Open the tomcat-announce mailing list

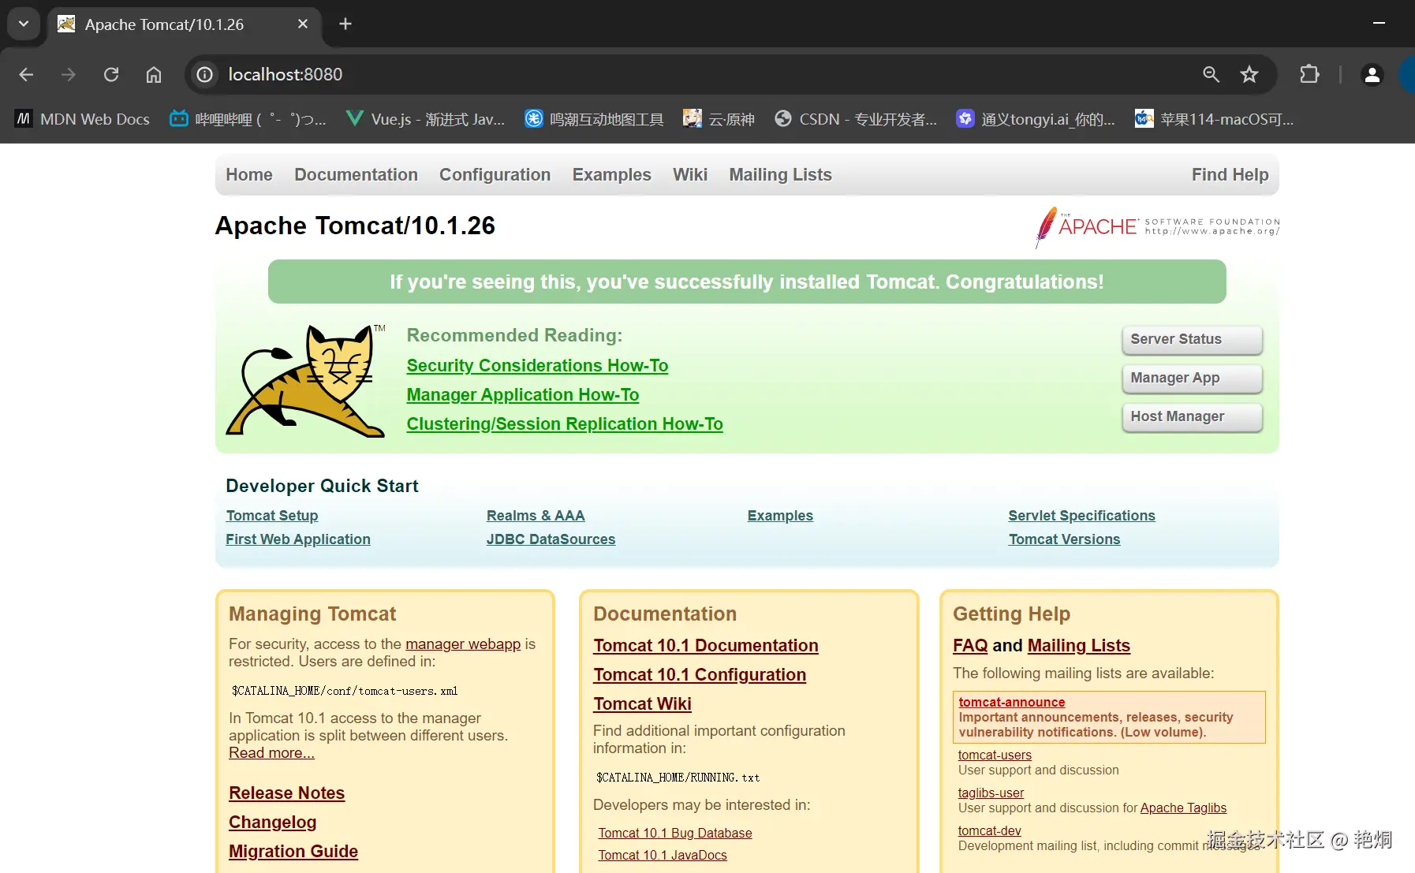coord(1012,702)
